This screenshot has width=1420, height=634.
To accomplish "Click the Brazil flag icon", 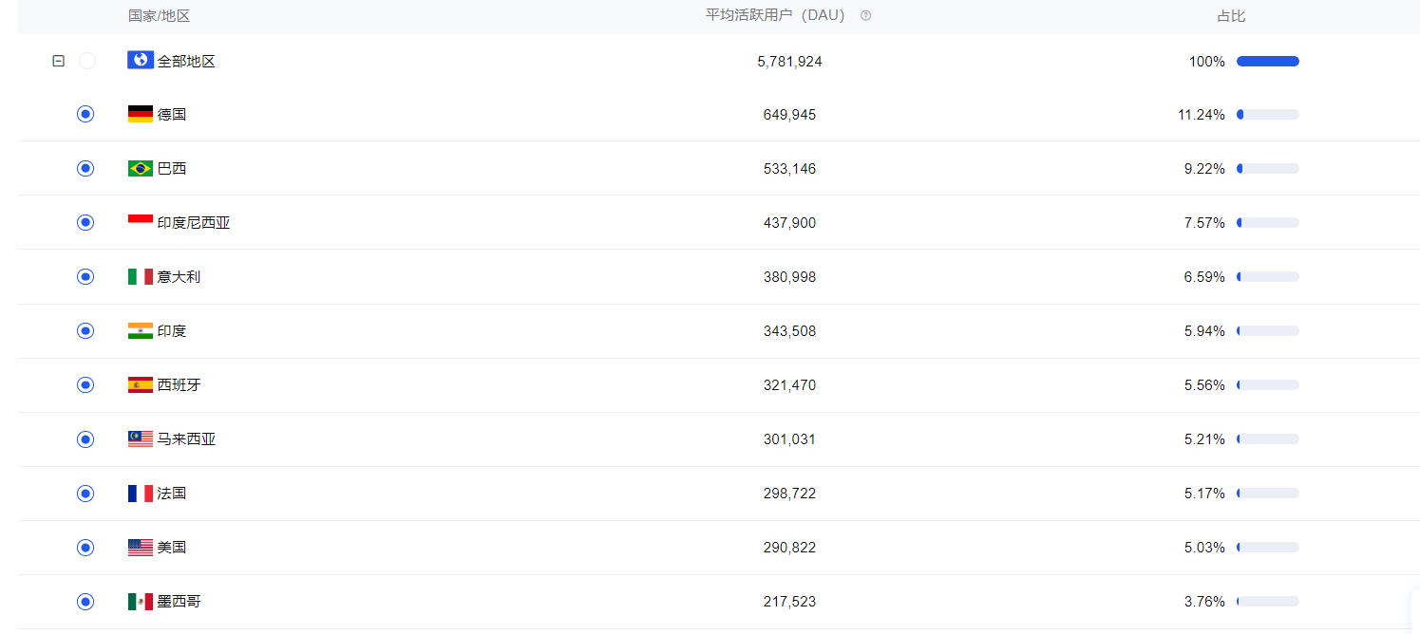I will tap(140, 169).
